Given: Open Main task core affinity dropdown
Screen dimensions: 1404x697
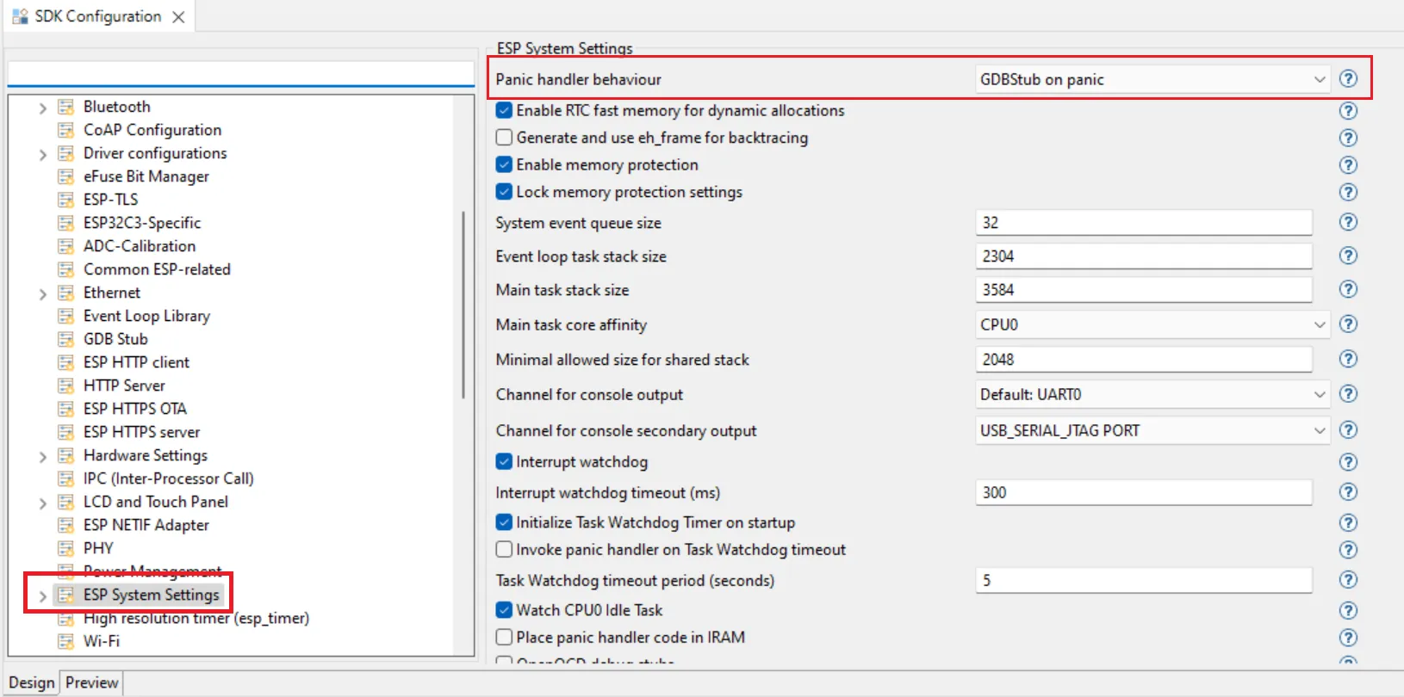Looking at the screenshot, I should (1152, 324).
